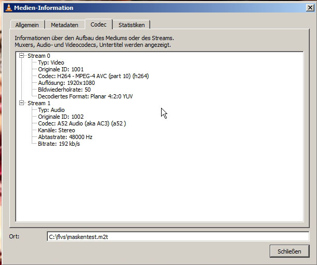Close the Medien-Information window with X
Image resolution: width=317 pixels, height=265 pixels.
310,8
